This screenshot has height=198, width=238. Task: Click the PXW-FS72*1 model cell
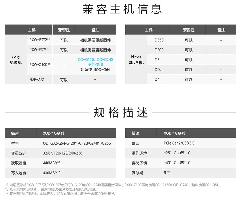(x=40, y=40)
